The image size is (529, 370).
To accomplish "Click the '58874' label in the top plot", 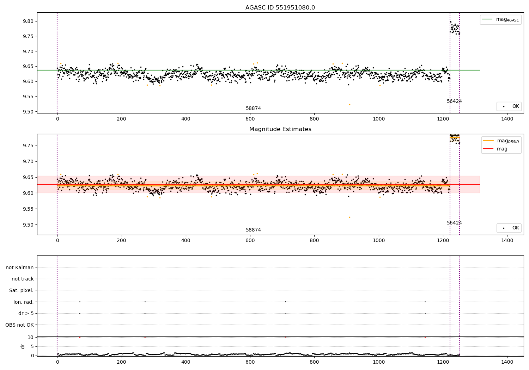I will (253, 109).
